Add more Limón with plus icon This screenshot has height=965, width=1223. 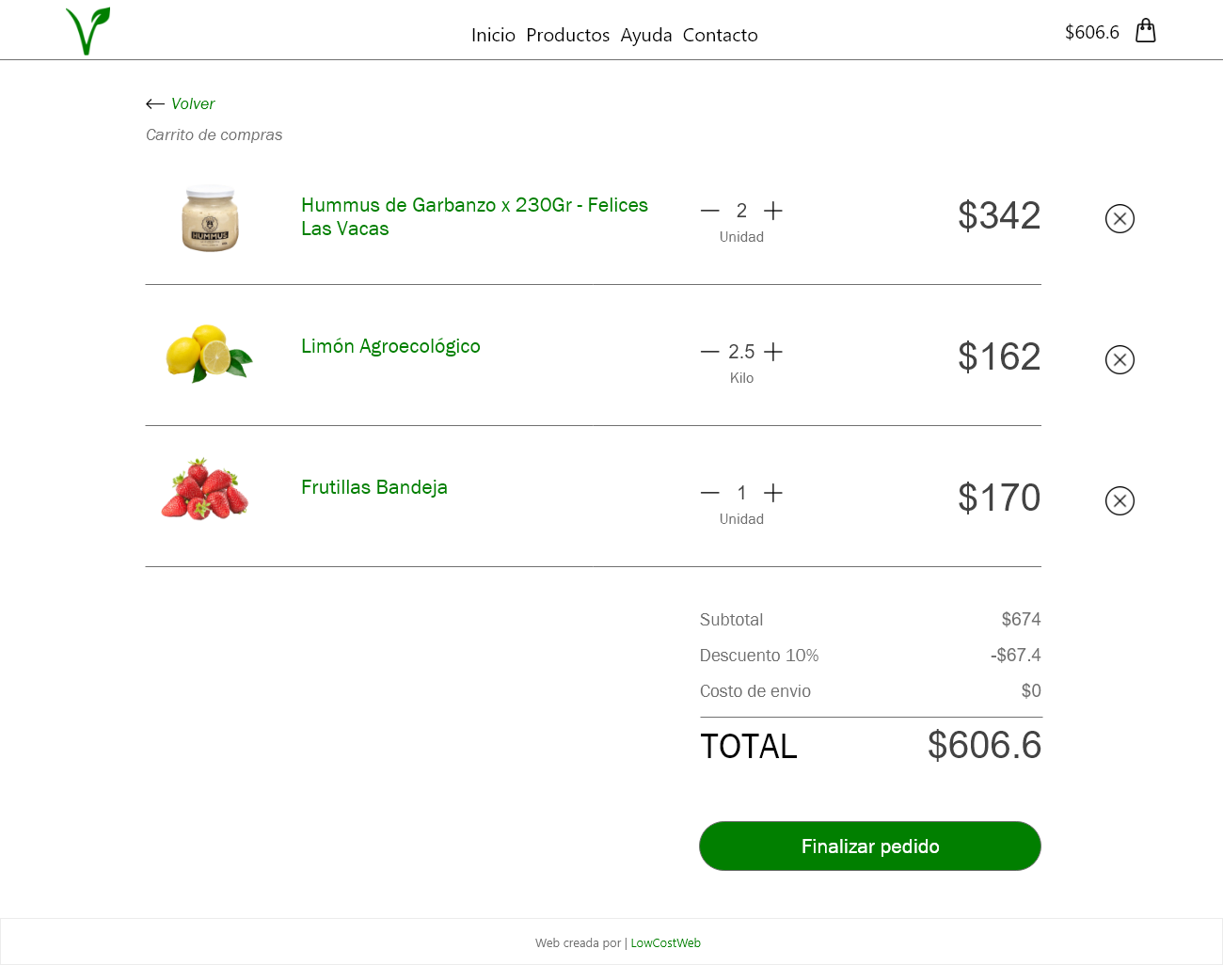tap(773, 352)
